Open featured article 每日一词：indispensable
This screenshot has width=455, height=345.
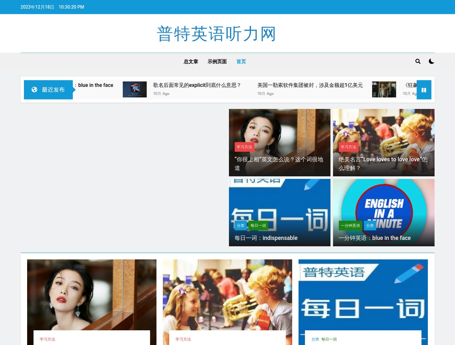pos(266,238)
